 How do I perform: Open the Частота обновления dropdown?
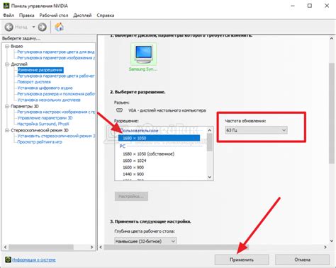(x=256, y=130)
